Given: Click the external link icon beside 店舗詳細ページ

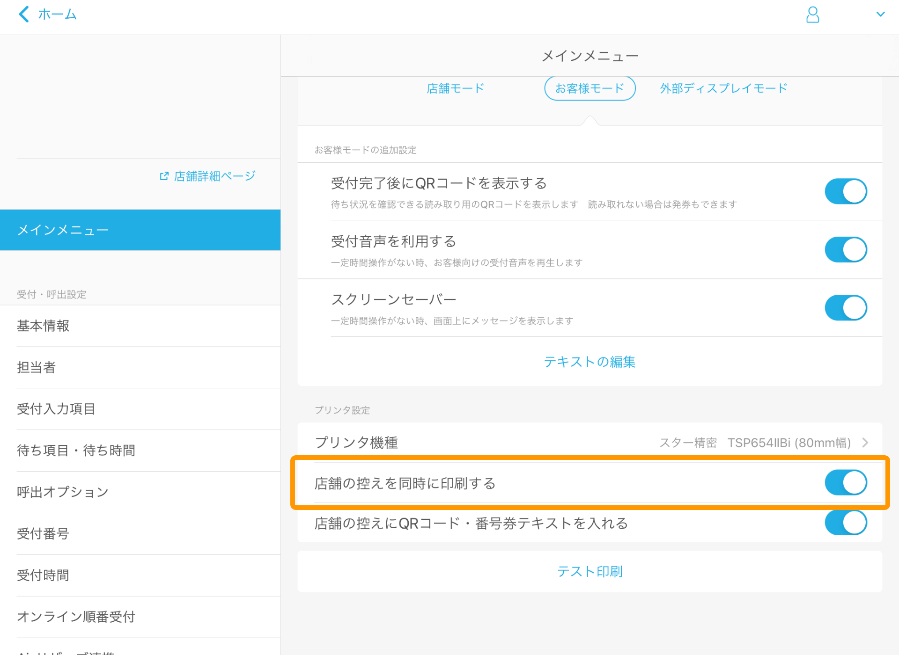Looking at the screenshot, I should [163, 175].
